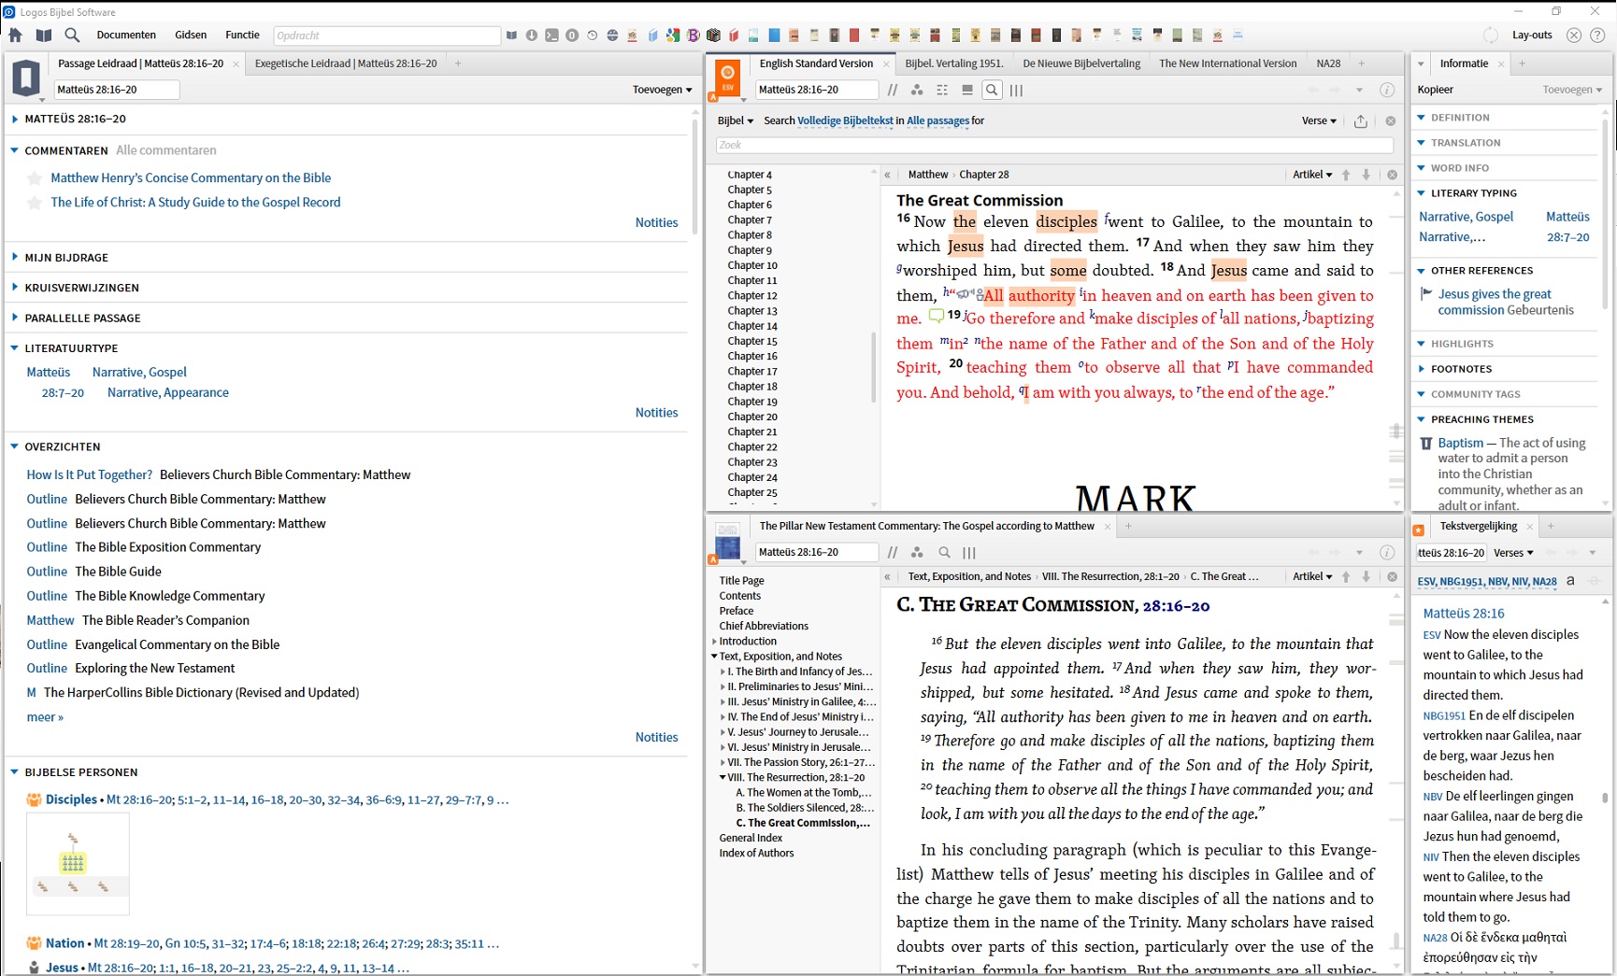1617x976 pixels.
Task: Click the circled down-arrow shortcut icon
Action: click(532, 35)
